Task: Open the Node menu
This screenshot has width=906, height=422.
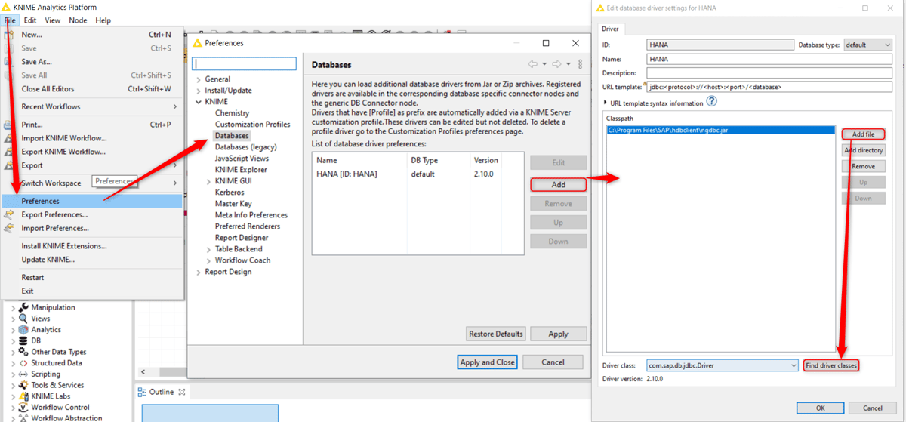Action: coord(78,20)
